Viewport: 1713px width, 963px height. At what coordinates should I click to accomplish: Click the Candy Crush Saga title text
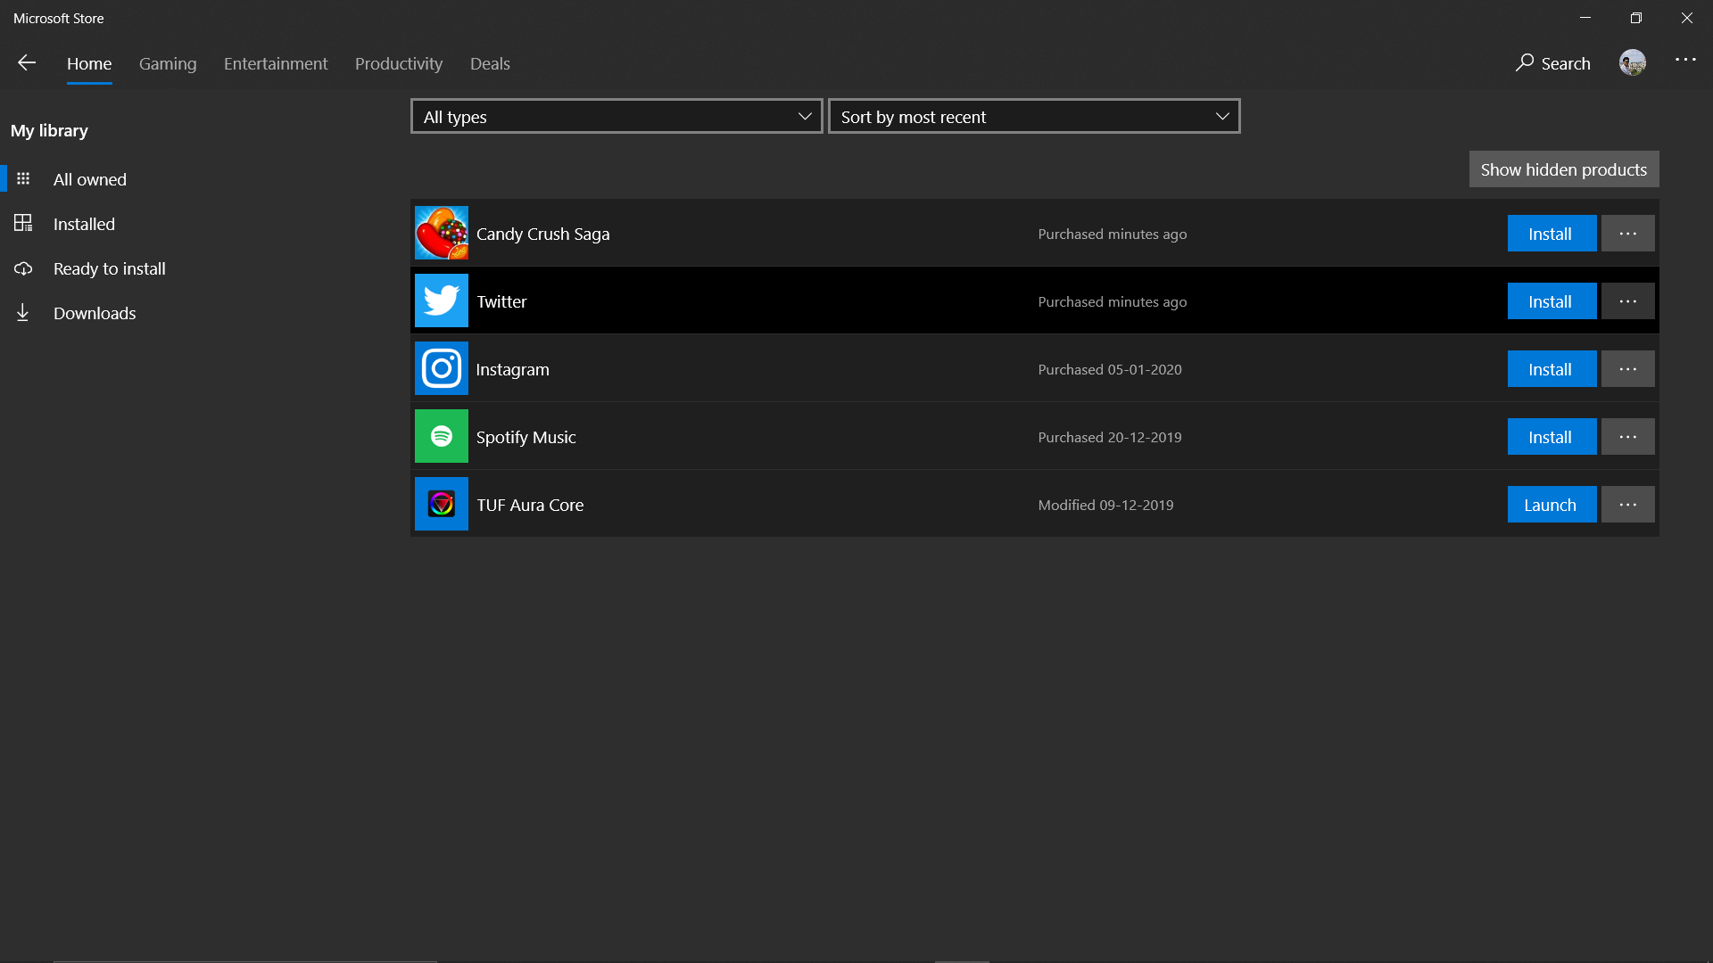pos(542,234)
